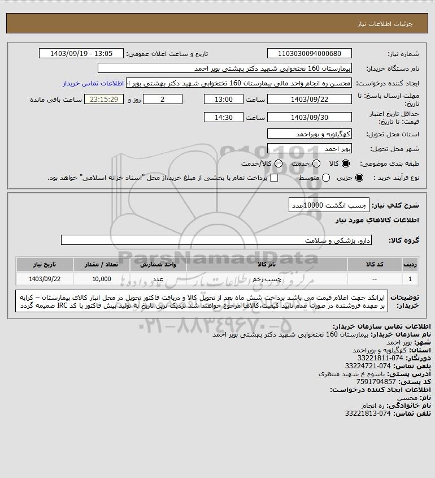This screenshot has height=478, width=435.
Task: Click the need number field 1103030094000680
Action: click(309, 53)
